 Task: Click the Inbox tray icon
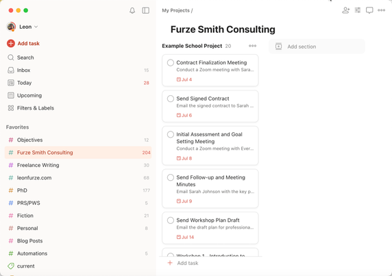[11, 70]
